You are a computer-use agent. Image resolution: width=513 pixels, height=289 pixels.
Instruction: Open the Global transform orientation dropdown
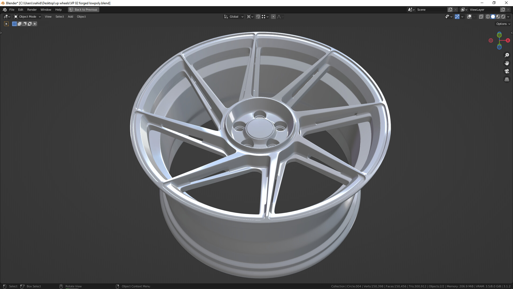[x=234, y=17]
